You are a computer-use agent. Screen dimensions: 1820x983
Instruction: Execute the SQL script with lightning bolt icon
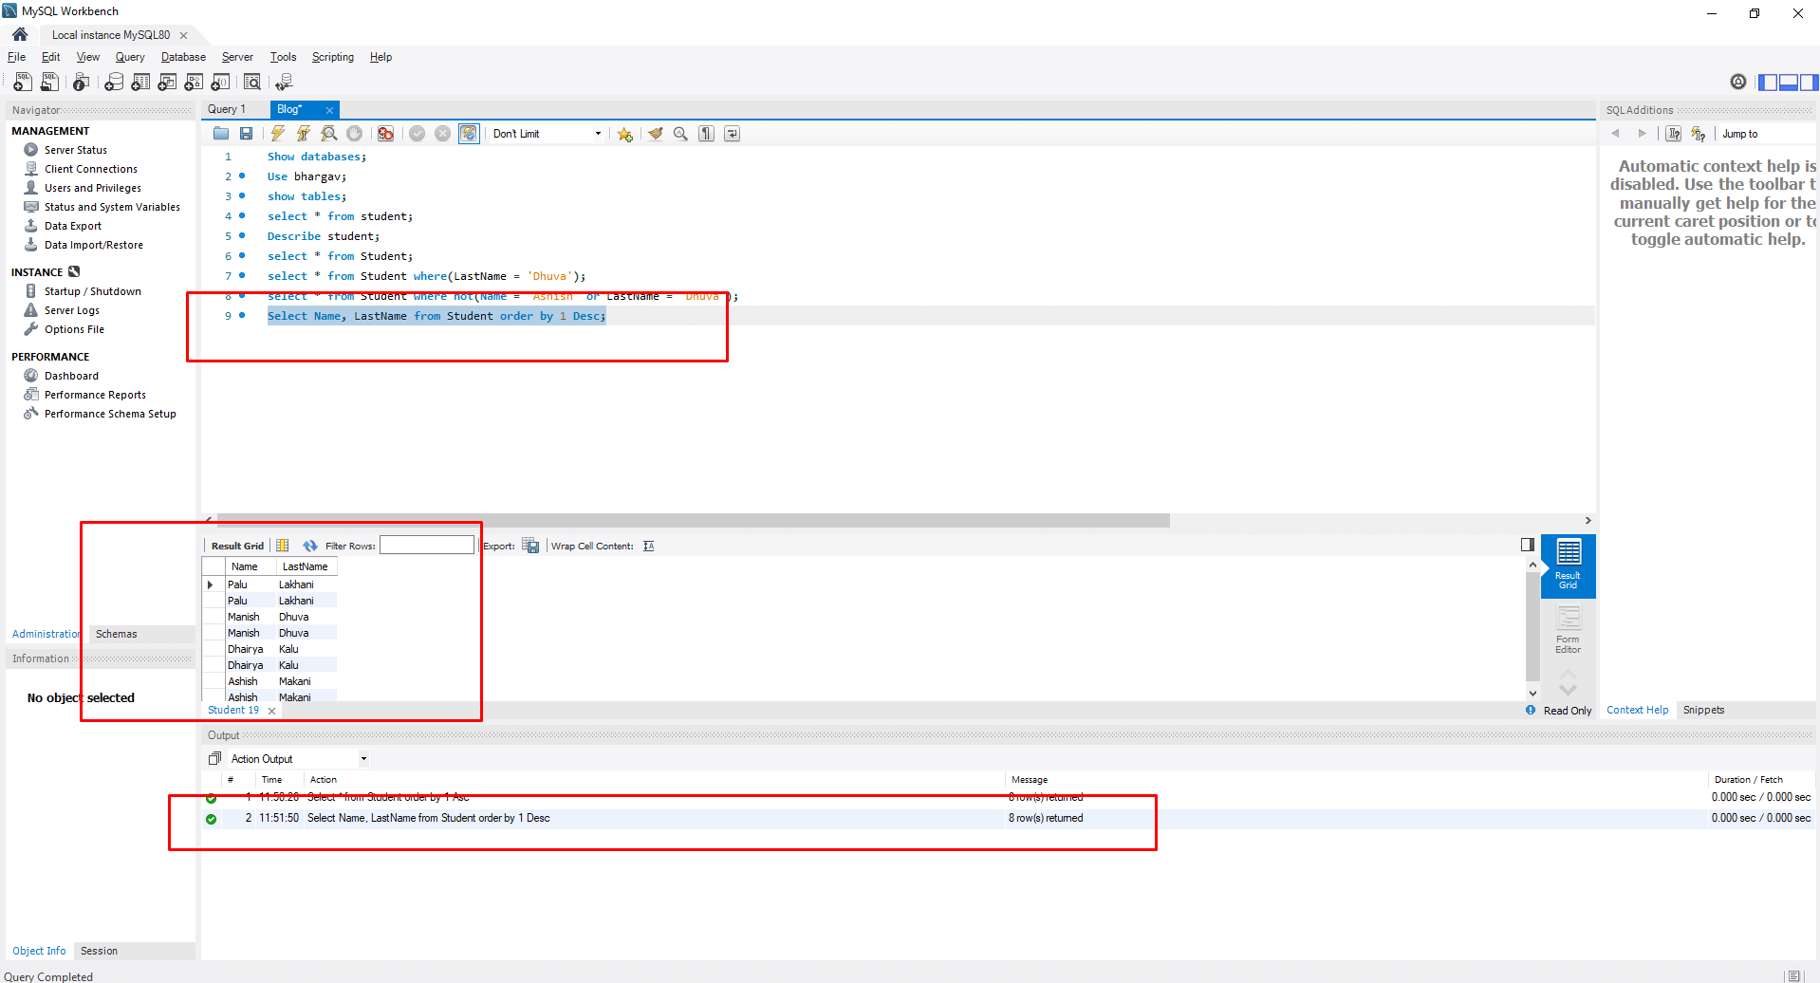click(x=277, y=134)
